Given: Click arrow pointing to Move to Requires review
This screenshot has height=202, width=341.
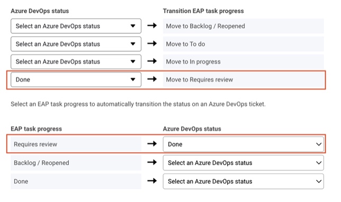Looking at the screenshot, I should click(152, 79).
